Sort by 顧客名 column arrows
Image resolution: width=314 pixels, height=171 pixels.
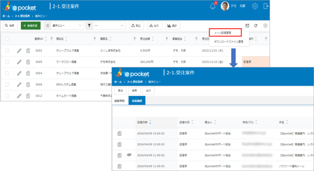click(x=110, y=39)
